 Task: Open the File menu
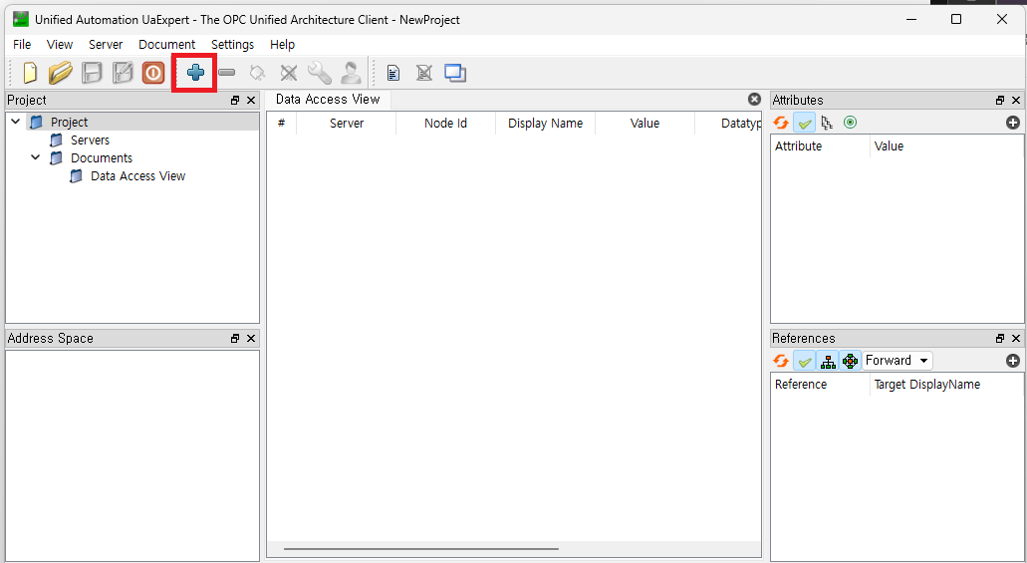22,45
